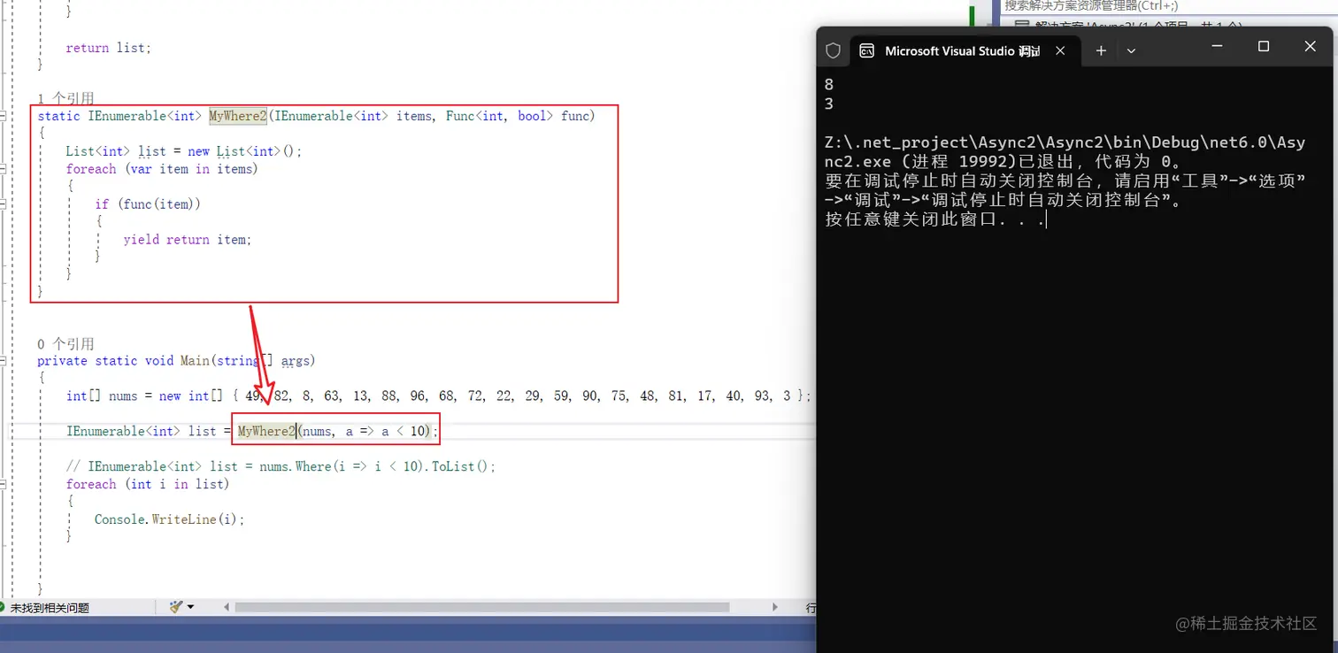
Task: Open the '0 个引用' CodeLens link above Main
Action: pos(65,343)
